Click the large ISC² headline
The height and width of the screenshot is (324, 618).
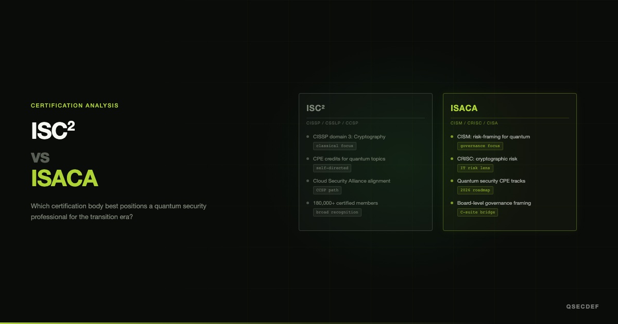pos(53,131)
